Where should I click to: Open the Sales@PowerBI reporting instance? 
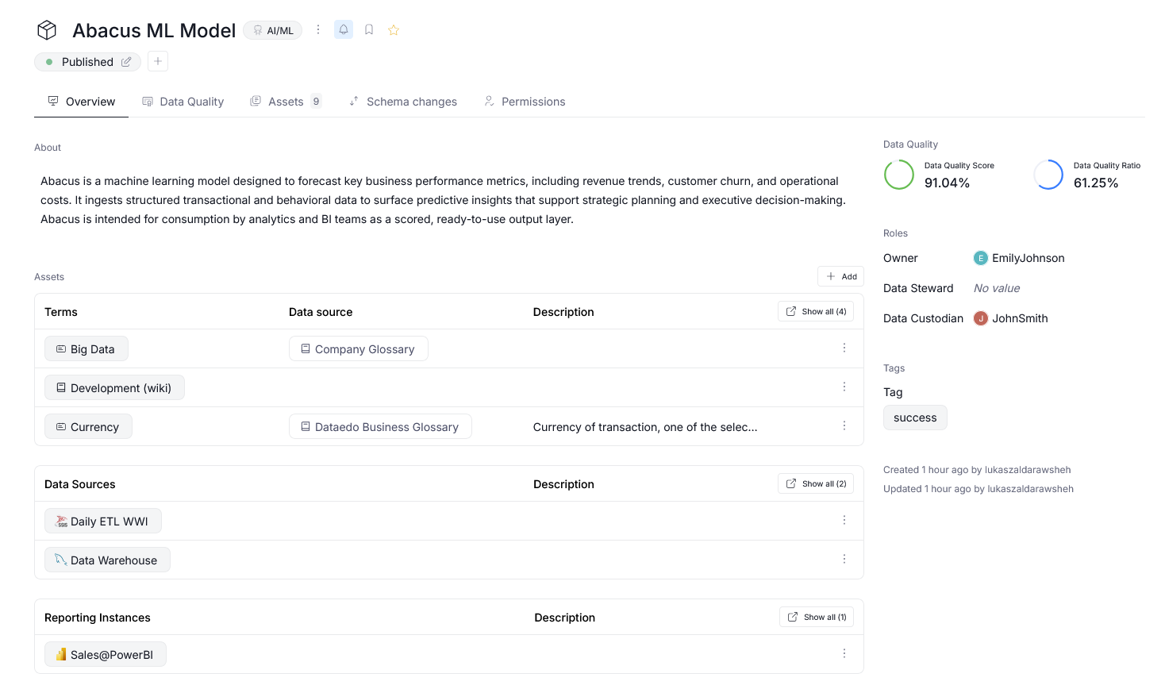(106, 655)
